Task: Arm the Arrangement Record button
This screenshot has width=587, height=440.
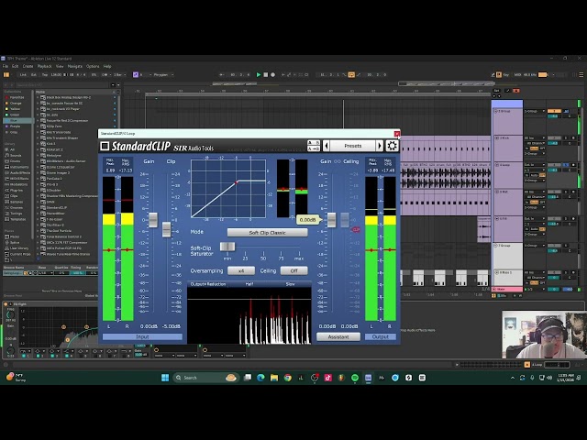Action: (x=273, y=75)
